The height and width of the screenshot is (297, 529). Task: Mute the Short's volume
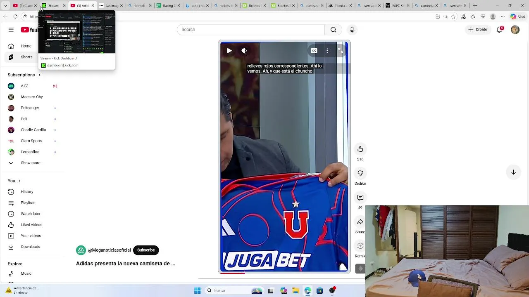tap(244, 51)
